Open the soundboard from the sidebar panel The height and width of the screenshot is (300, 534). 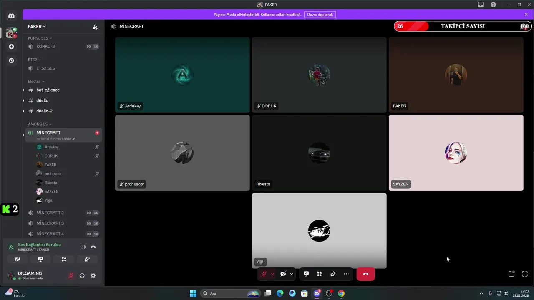point(87,259)
